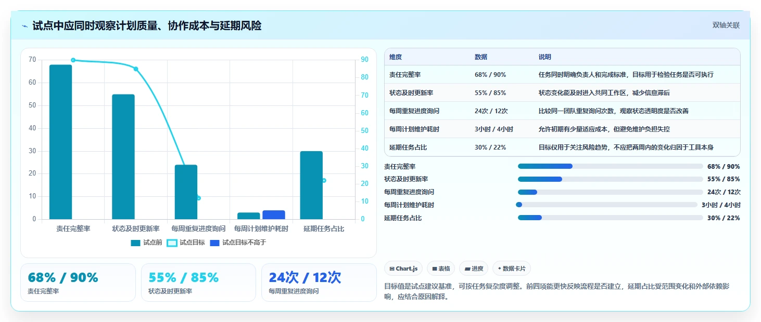The height and width of the screenshot is (322, 761).
Task: Click the 表格 tag chip
Action: (440, 269)
